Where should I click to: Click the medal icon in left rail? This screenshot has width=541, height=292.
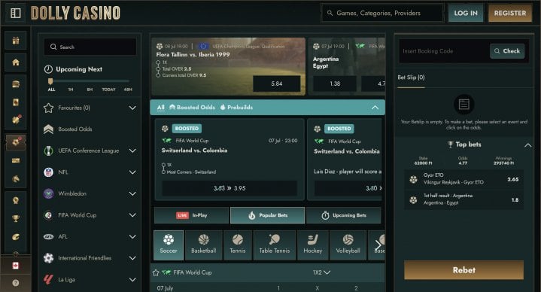click(16, 200)
